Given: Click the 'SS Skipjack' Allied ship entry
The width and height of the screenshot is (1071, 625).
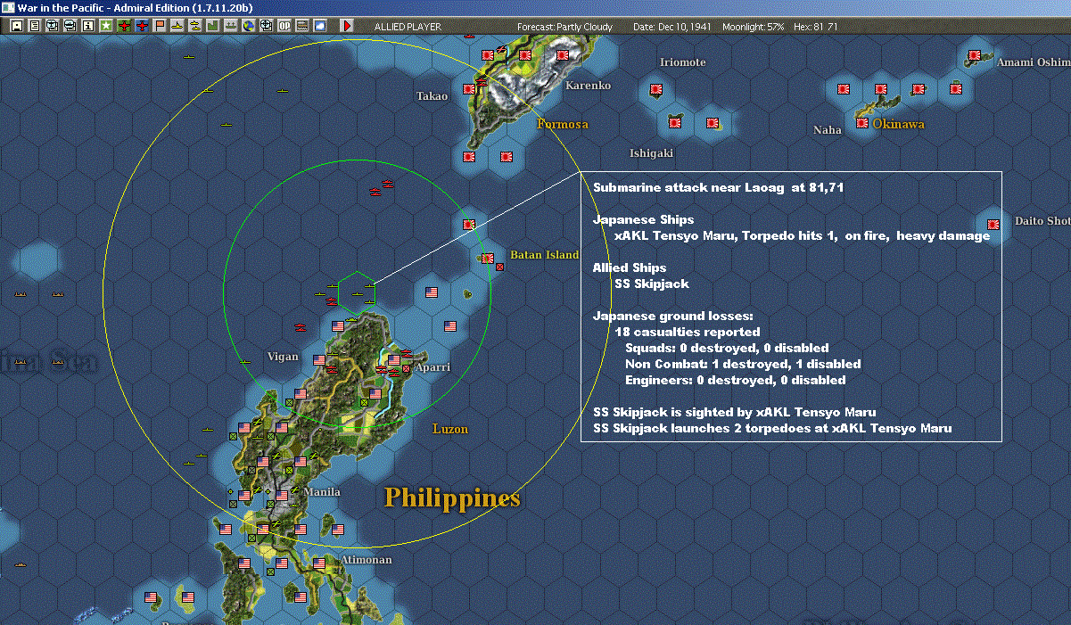Looking at the screenshot, I should coord(652,284).
